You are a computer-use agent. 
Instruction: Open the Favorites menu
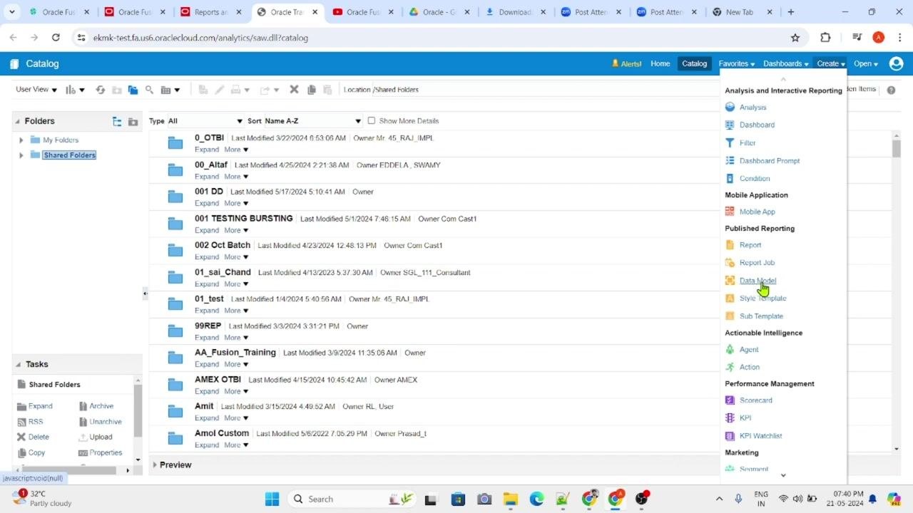736,63
